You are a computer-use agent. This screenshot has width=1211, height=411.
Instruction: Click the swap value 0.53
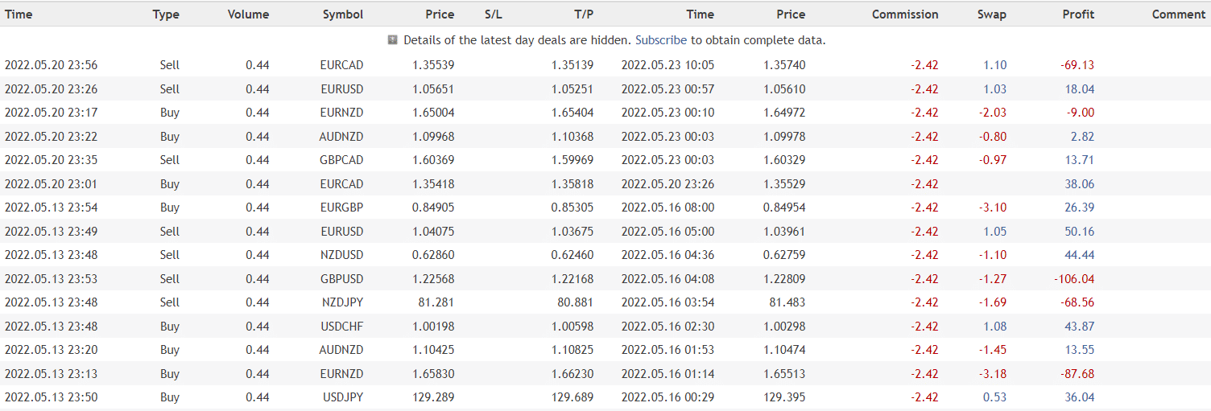(995, 397)
